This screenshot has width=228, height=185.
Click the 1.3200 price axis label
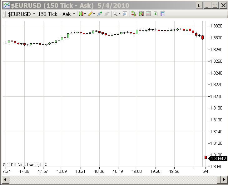click(216, 96)
